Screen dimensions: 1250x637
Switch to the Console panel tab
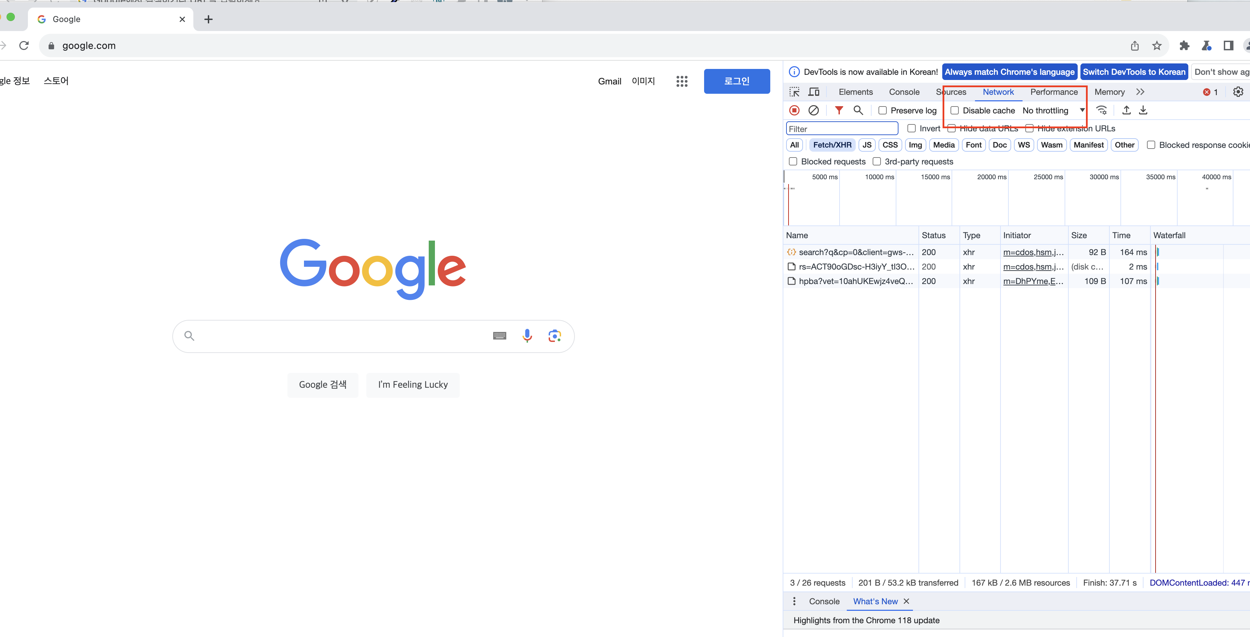[x=904, y=92]
